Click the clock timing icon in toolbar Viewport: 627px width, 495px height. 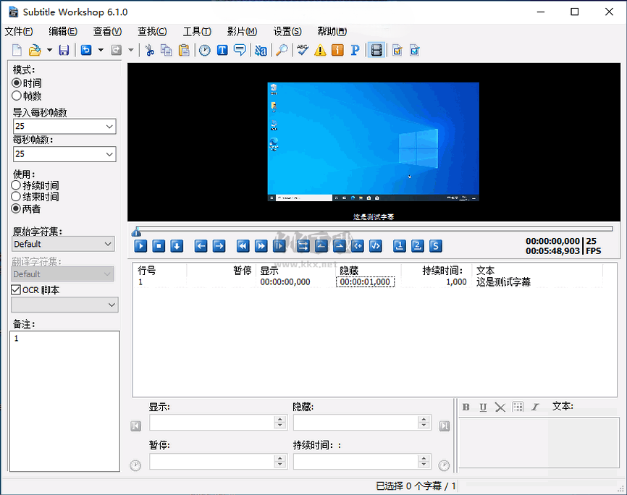[x=205, y=50]
